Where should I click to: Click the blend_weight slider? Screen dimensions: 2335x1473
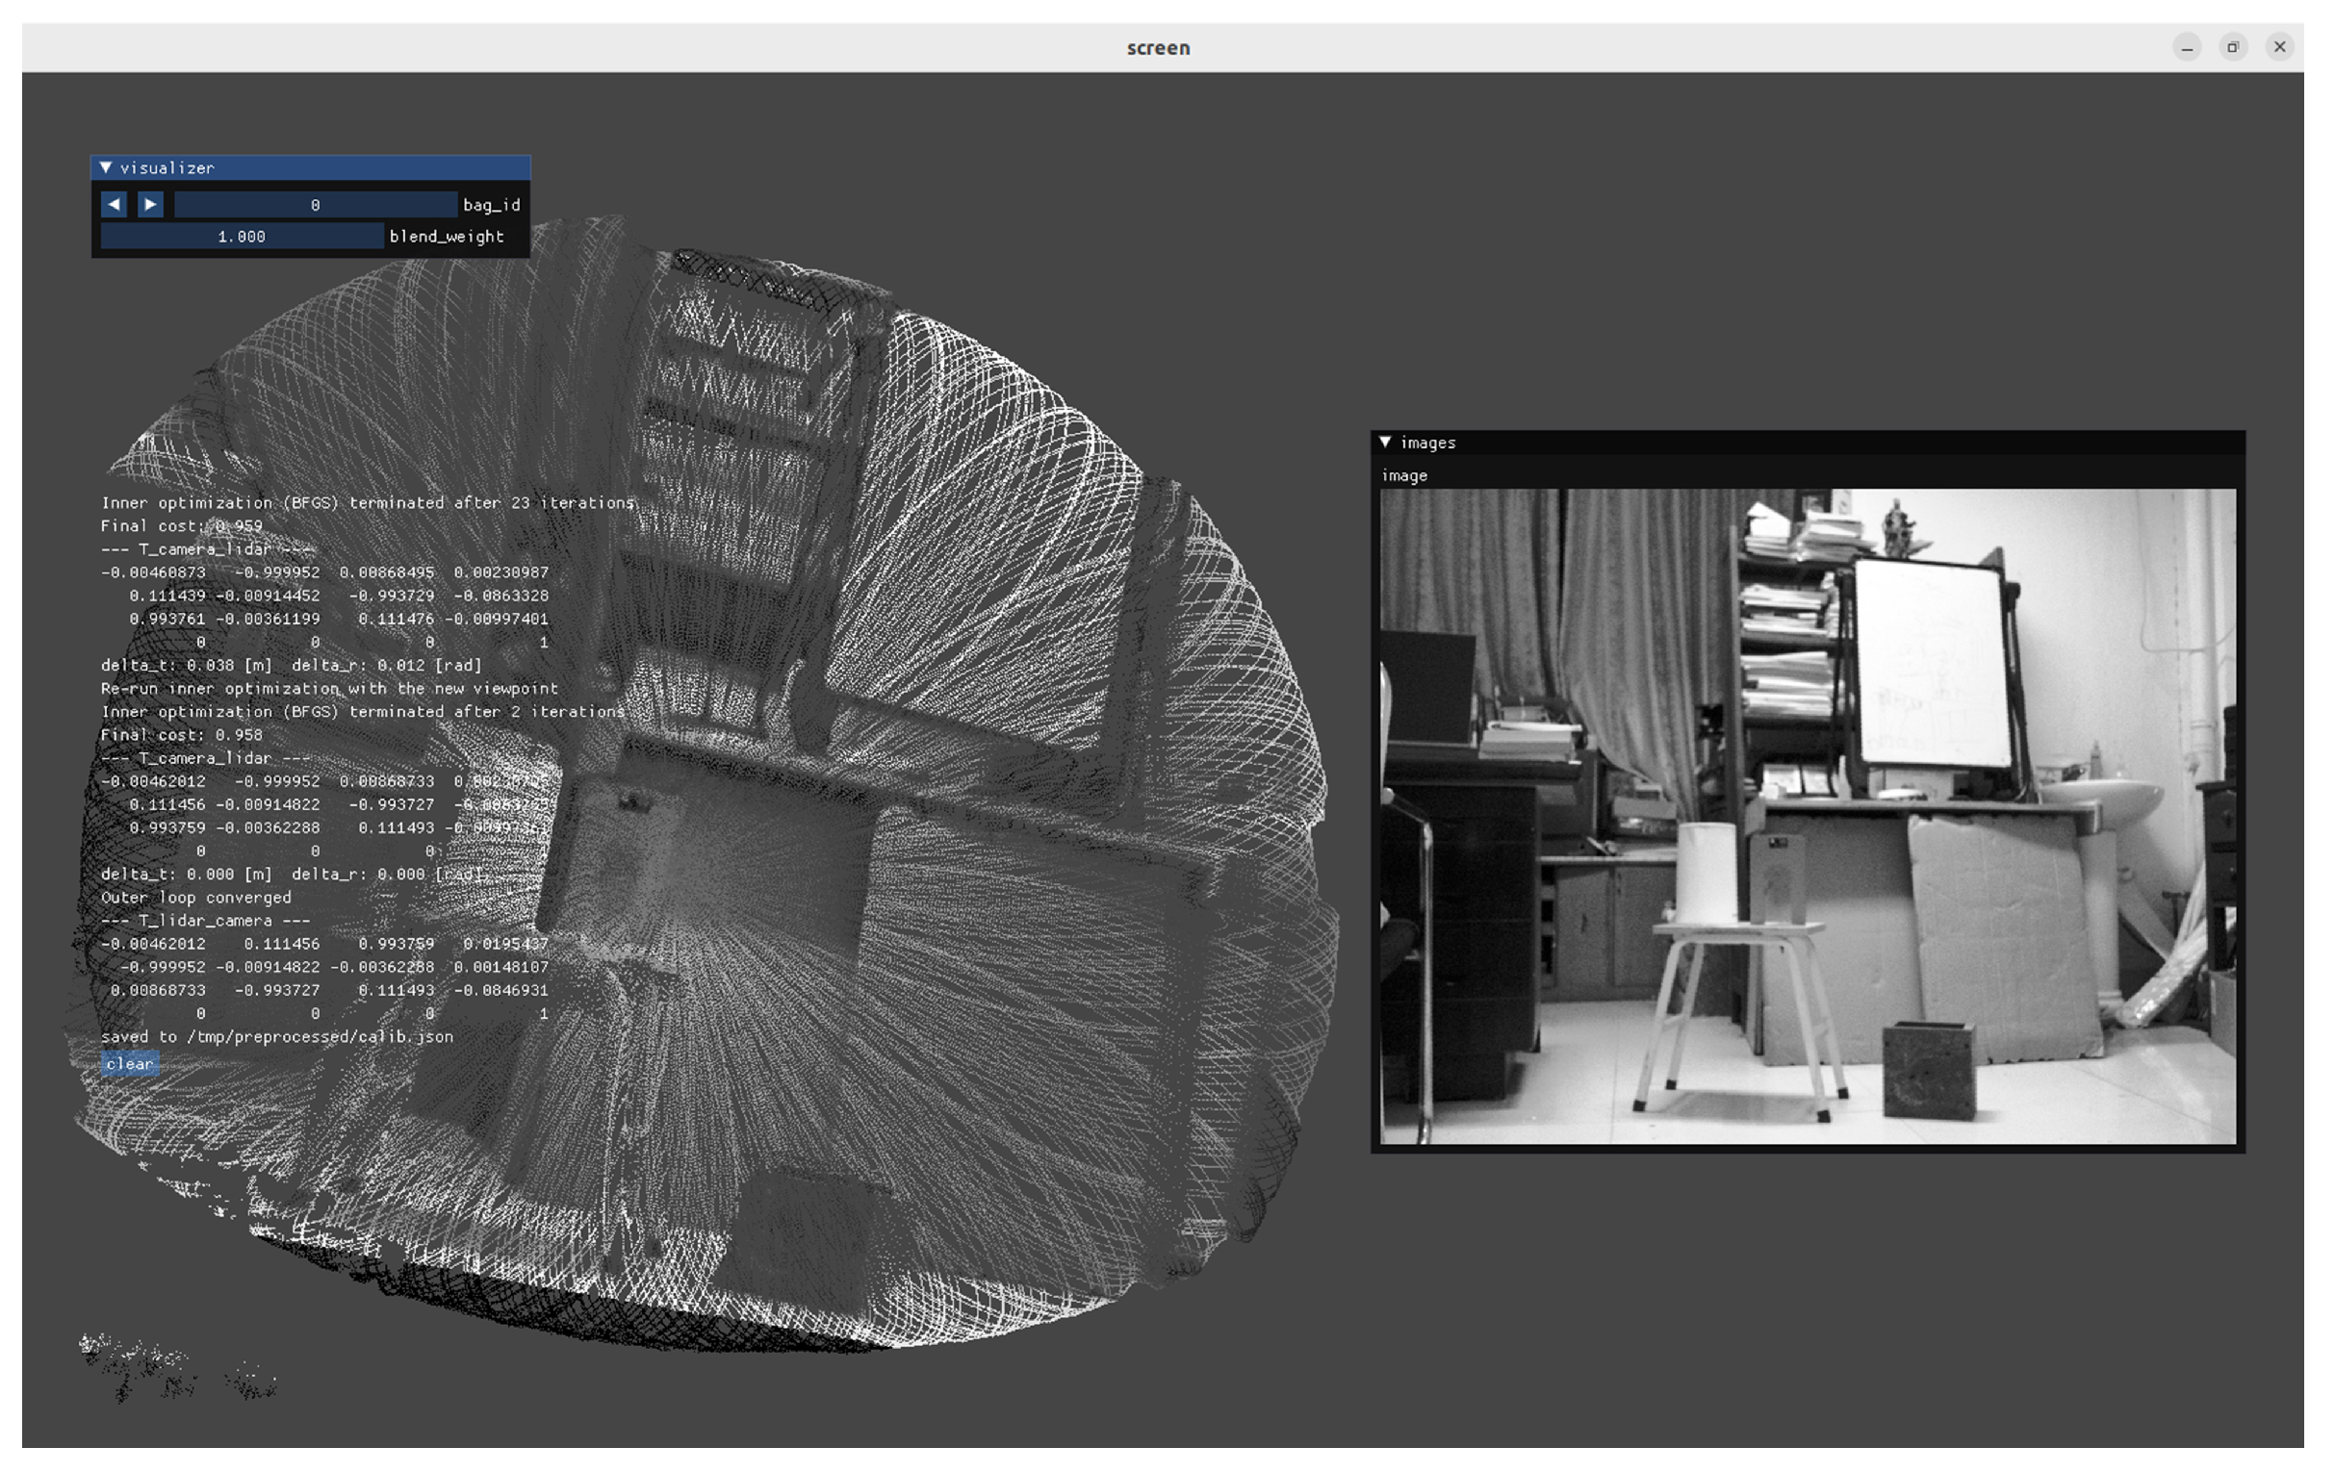(x=242, y=237)
